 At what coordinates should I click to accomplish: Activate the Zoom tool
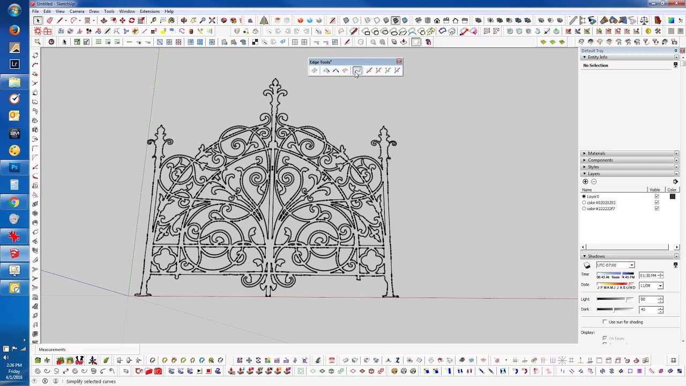point(203,20)
